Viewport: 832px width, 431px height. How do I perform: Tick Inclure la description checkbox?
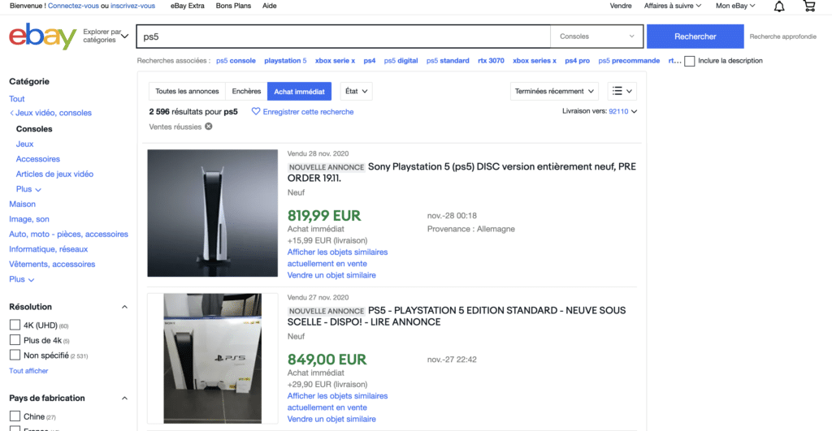point(689,61)
